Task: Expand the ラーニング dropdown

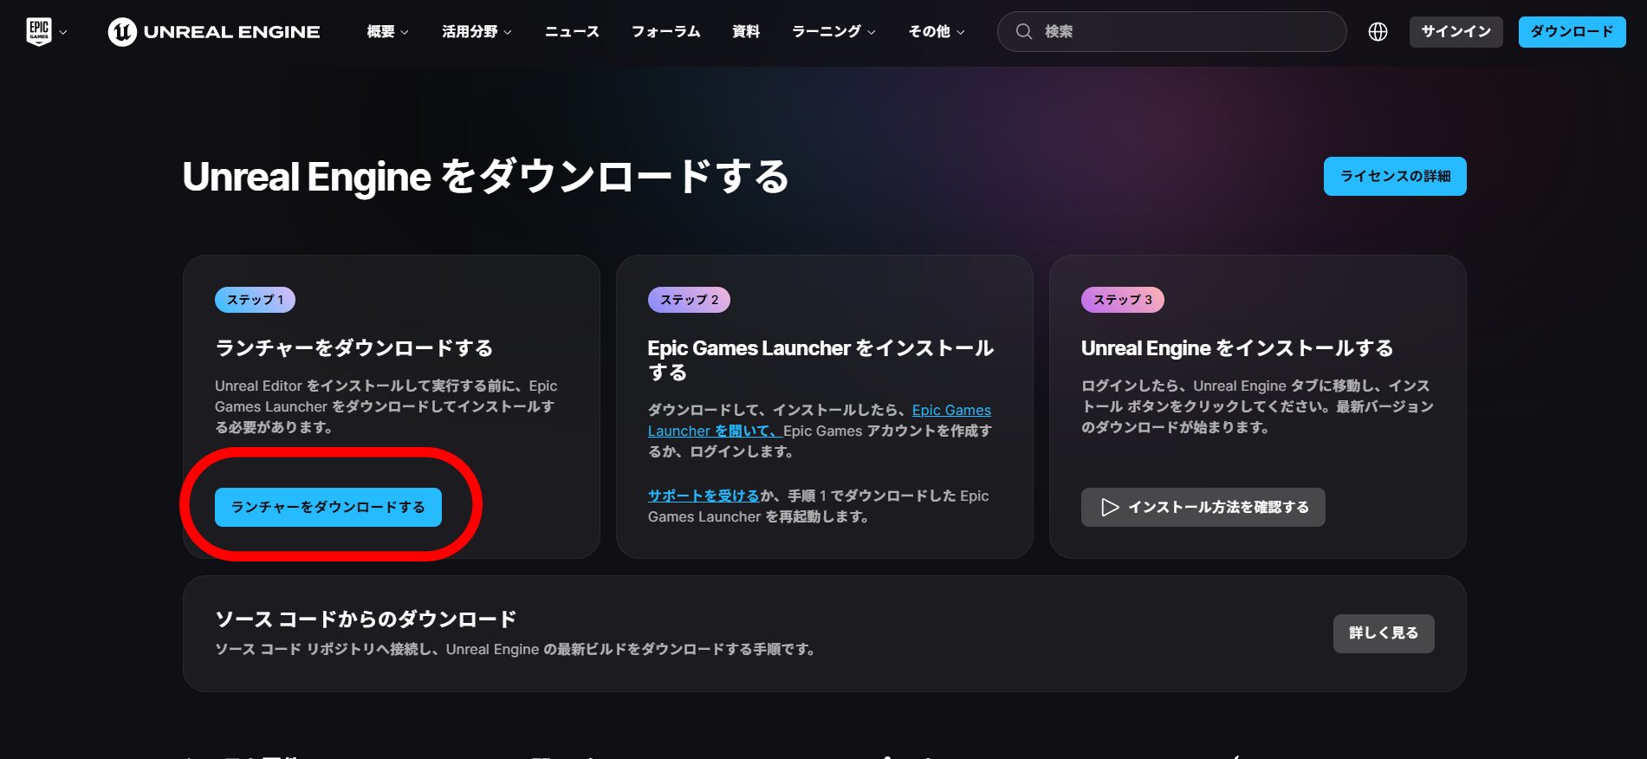Action: [833, 32]
